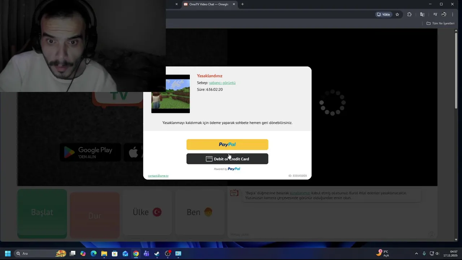Open the contact@ome.tv email link

click(x=158, y=176)
